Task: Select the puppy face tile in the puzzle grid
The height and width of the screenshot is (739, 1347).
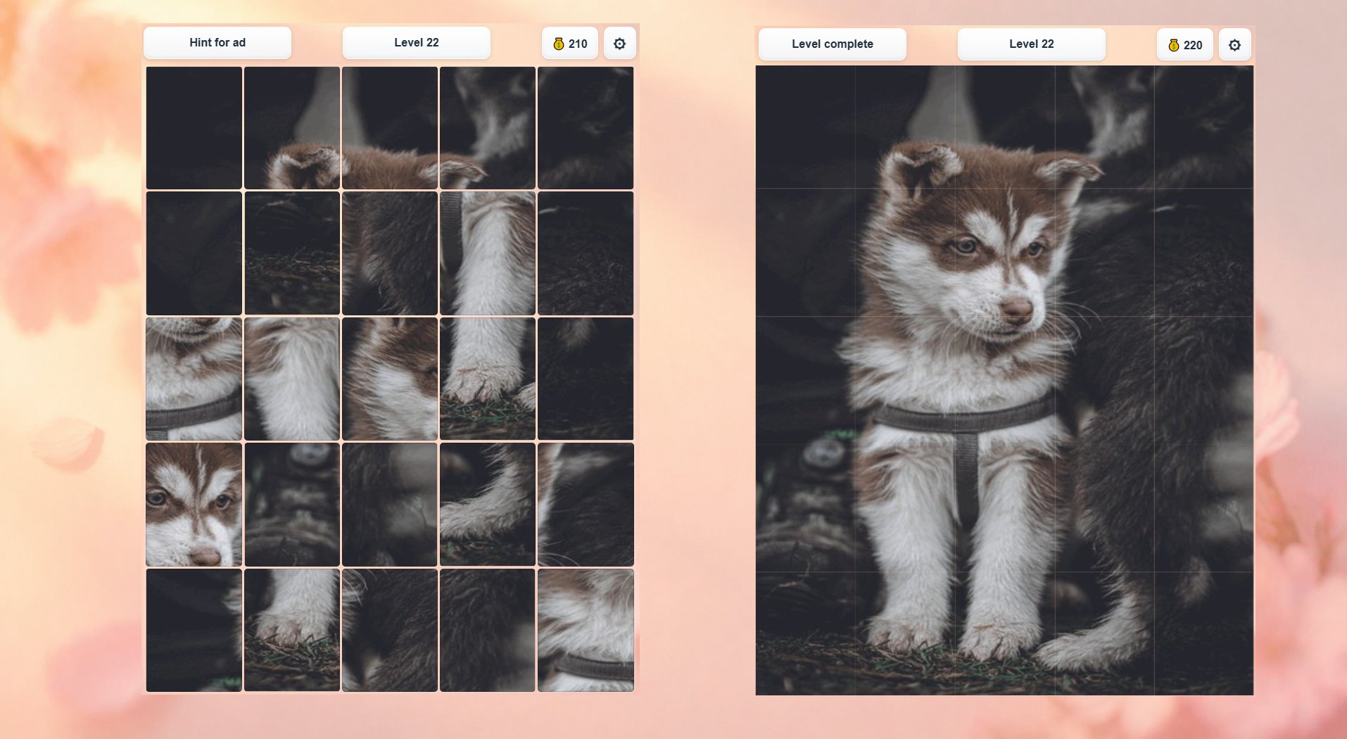Action: (x=193, y=505)
